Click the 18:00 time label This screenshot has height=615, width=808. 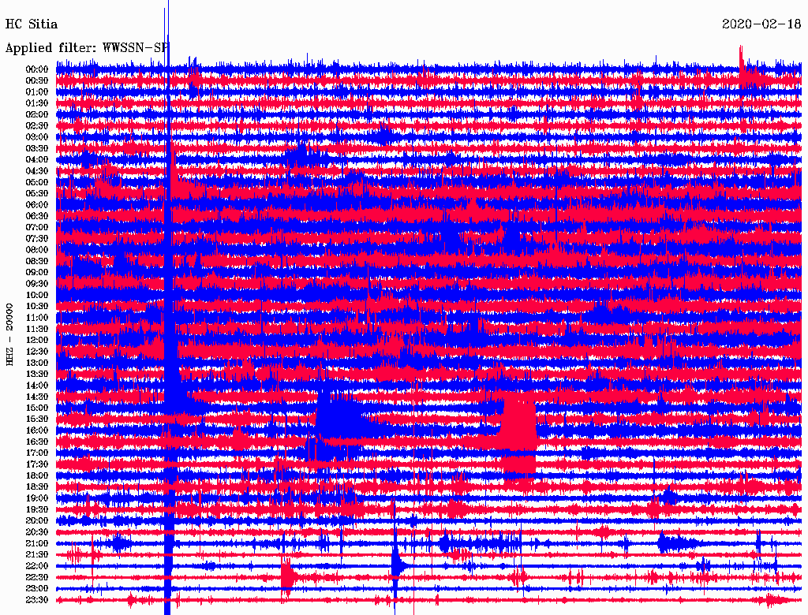click(37, 475)
